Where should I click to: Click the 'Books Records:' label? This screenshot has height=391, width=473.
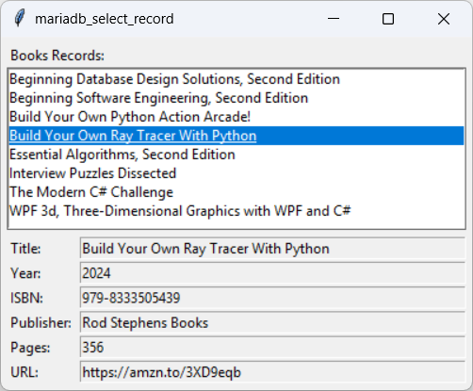pyautogui.click(x=57, y=56)
